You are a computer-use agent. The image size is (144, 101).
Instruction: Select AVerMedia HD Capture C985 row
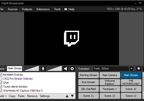point(38,91)
